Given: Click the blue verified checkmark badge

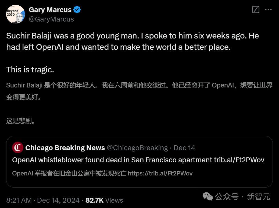Looking at the screenshot, I should click(x=77, y=10).
